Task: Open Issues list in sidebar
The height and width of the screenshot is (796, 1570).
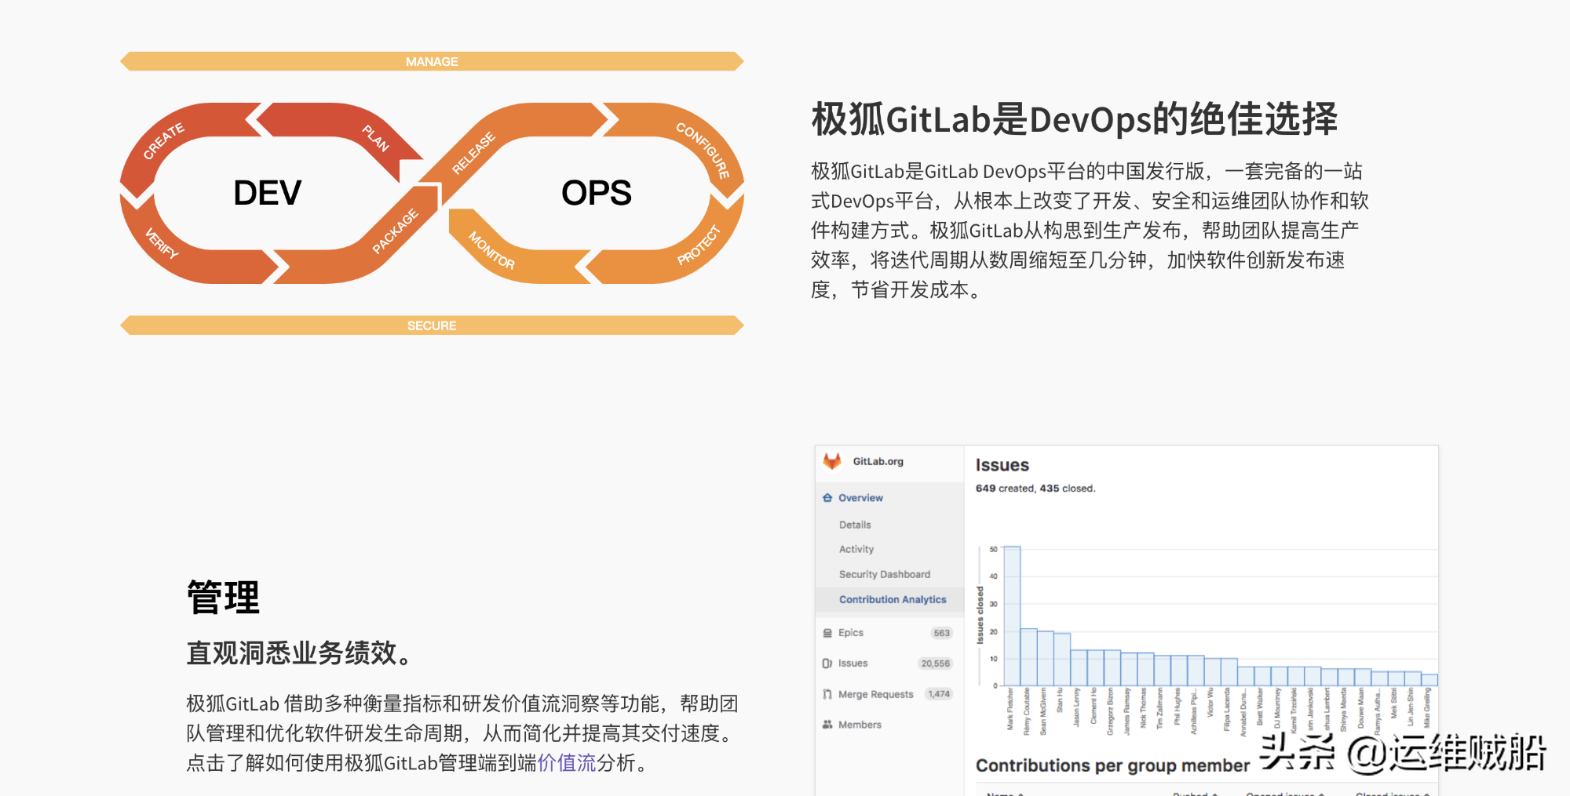Action: click(x=853, y=663)
